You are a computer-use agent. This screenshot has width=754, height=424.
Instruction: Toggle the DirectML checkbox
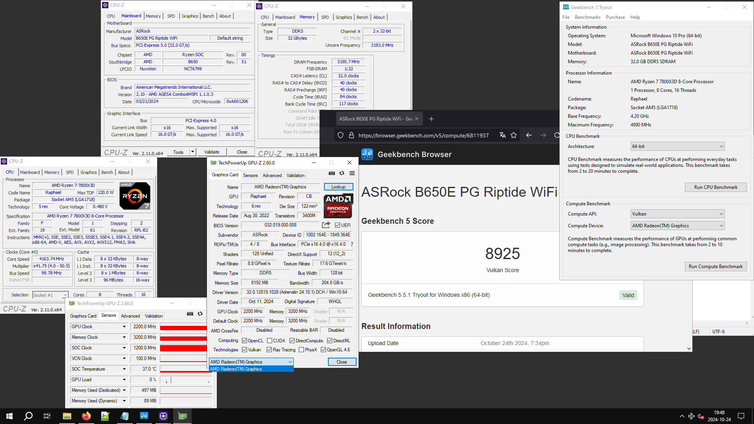tap(329, 341)
